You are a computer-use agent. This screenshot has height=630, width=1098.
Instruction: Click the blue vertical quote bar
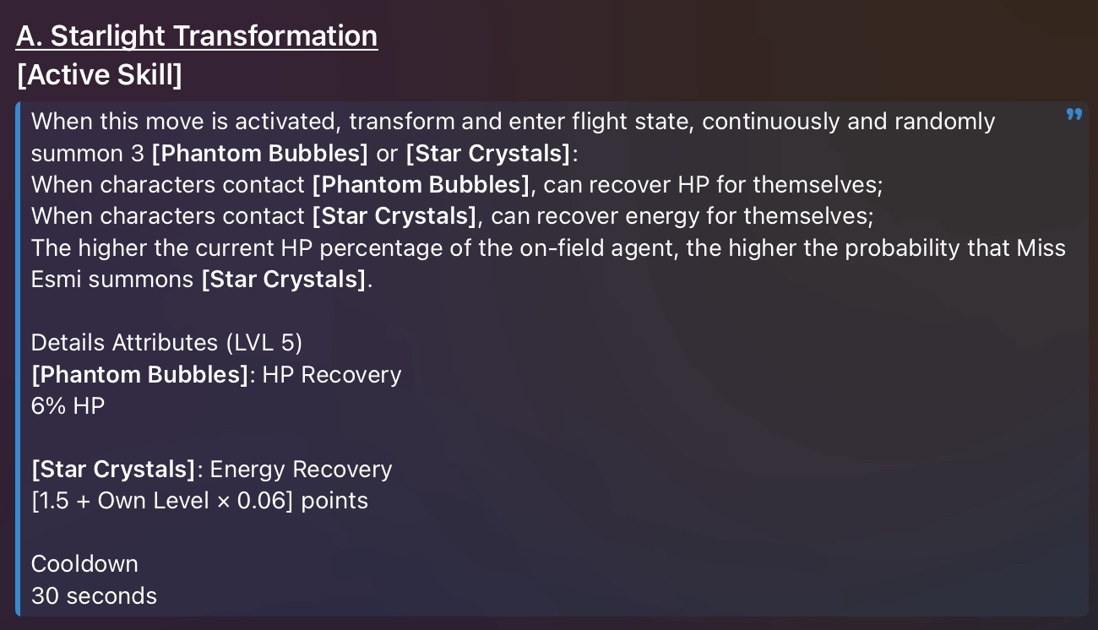(x=18, y=359)
